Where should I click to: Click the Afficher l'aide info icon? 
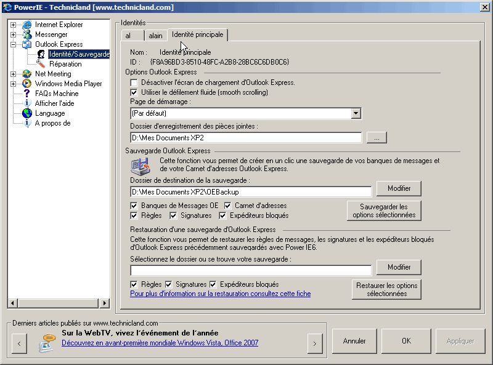(26, 103)
